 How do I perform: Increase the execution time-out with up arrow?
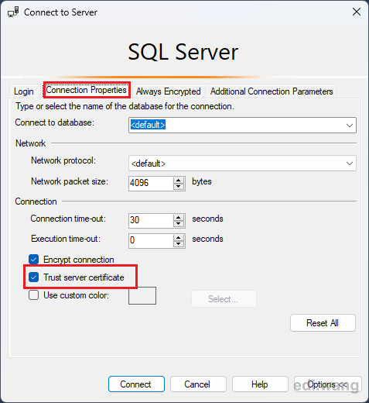pyautogui.click(x=179, y=238)
